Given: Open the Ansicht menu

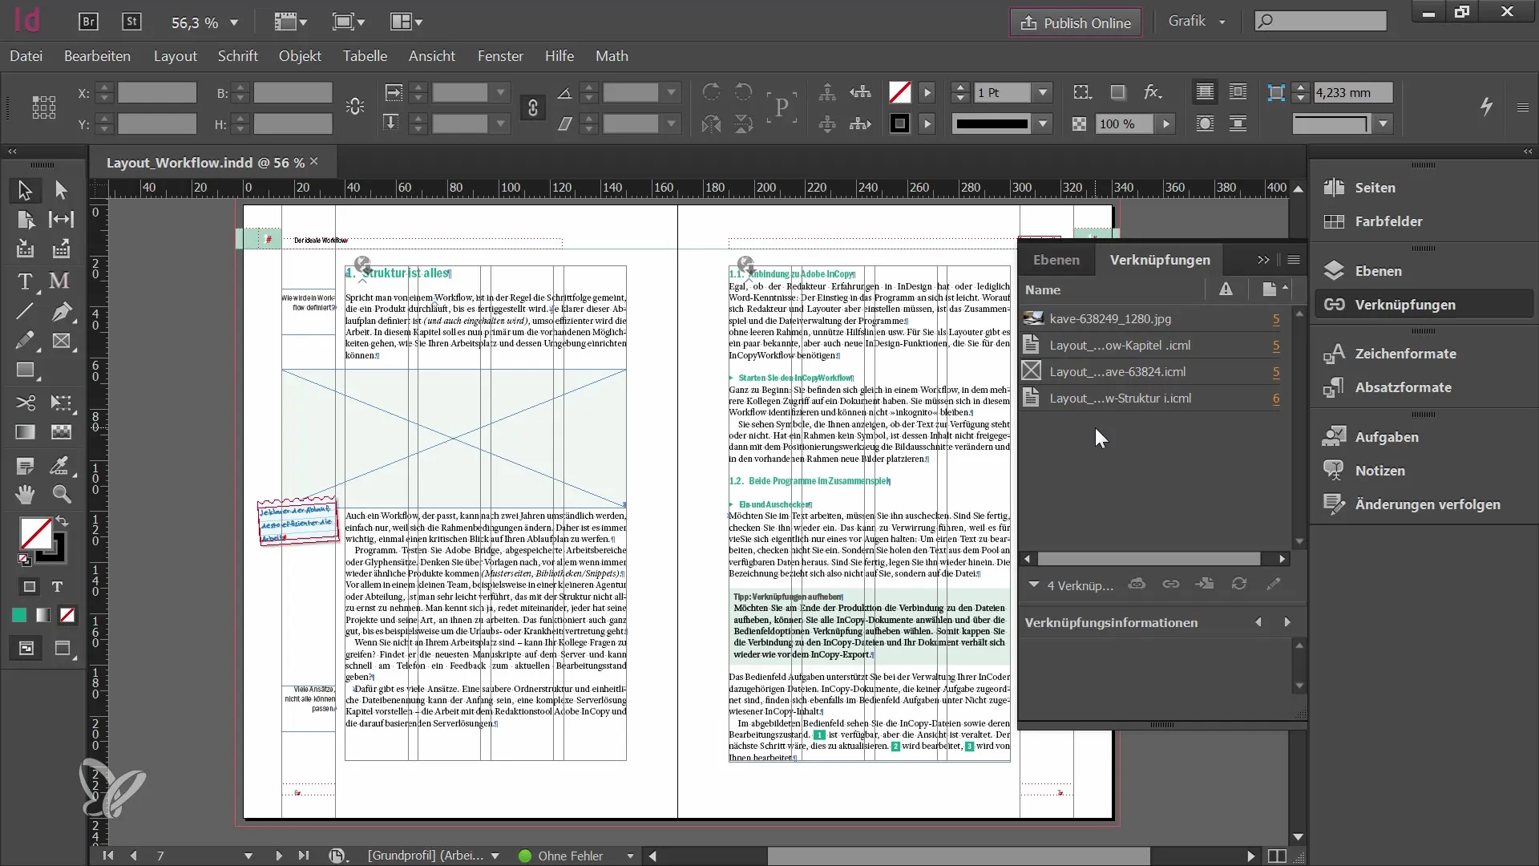Looking at the screenshot, I should click(432, 56).
